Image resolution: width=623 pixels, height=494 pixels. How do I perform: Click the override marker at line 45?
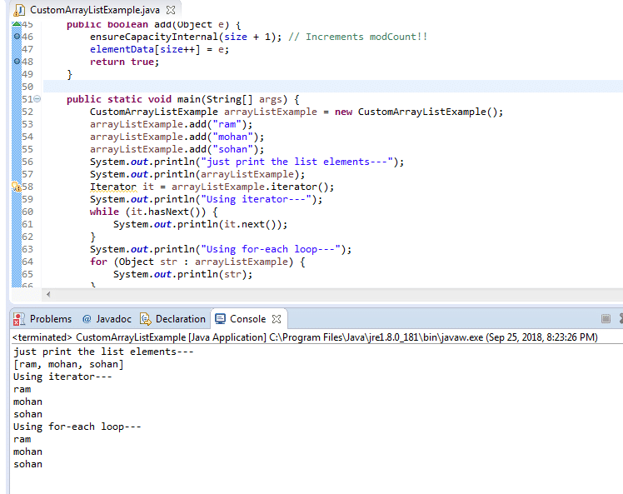coord(15,24)
